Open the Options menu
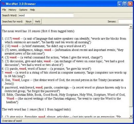Image resolution: width=134 pixels, height=124 pixels. tap(23, 10)
